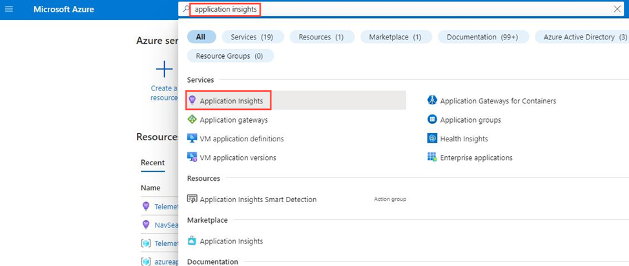Screen dimensions: 629x266
Task: Click the azureap resource group cube icon
Action: tap(145, 262)
